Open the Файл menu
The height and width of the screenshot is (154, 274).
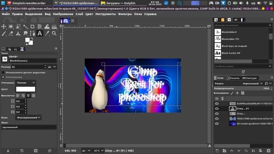(x=6, y=14)
